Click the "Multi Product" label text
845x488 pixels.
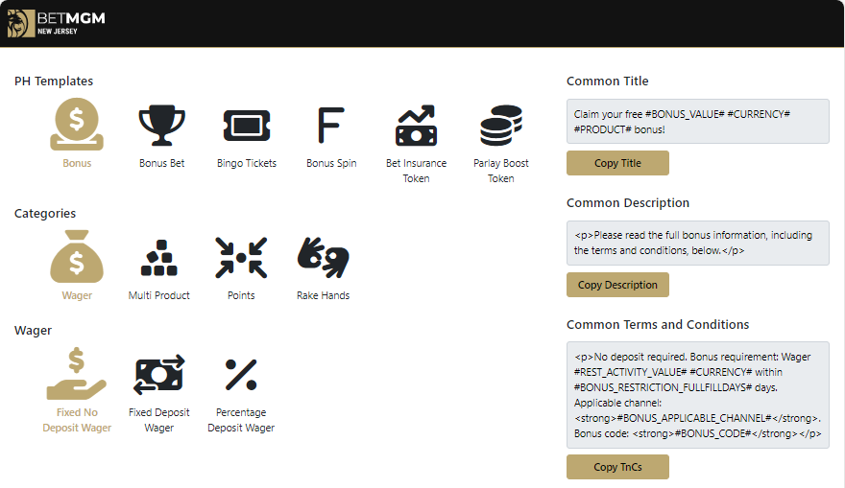[159, 295]
